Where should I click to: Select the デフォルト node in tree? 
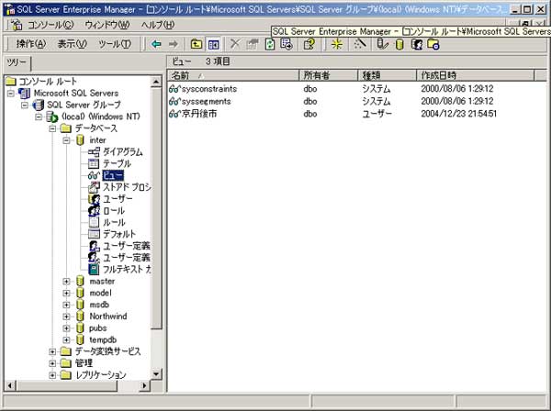[118, 234]
